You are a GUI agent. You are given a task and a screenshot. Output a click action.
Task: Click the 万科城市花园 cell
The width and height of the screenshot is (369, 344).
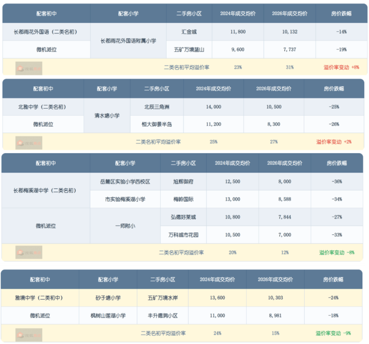[x=183, y=235]
